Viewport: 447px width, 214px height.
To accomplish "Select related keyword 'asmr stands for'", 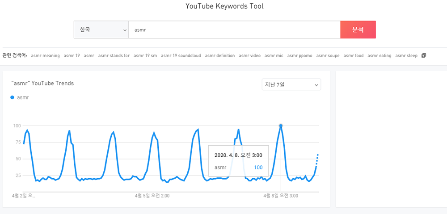I will (114, 55).
